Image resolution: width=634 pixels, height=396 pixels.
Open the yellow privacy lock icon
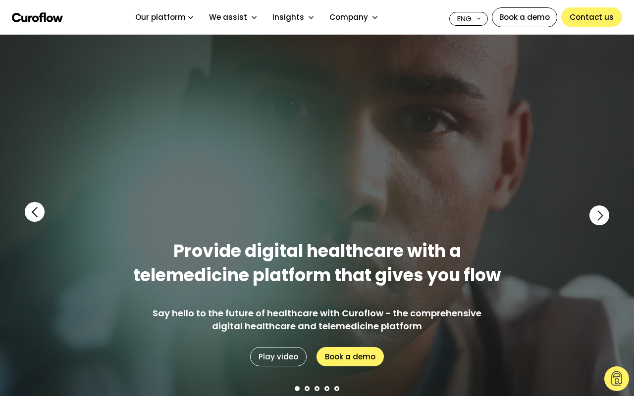(x=617, y=379)
